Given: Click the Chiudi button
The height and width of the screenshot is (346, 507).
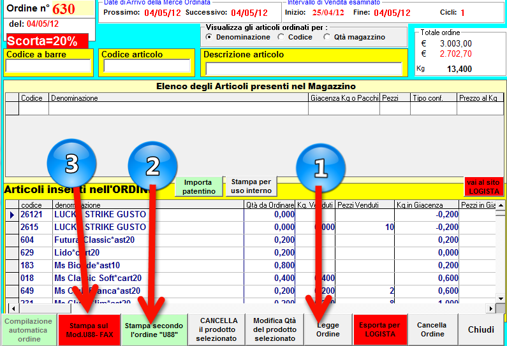Looking at the screenshot, I should pos(481,329).
